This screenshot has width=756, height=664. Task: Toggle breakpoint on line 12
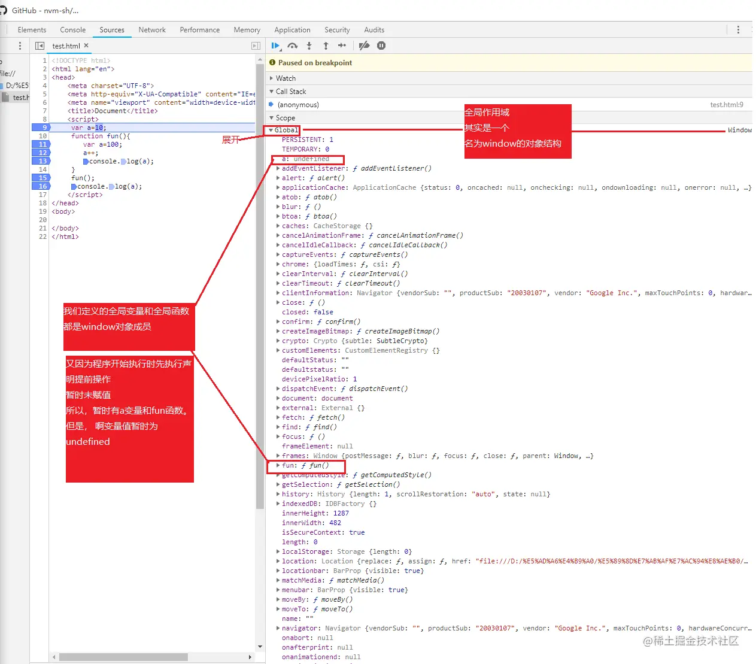(41, 153)
